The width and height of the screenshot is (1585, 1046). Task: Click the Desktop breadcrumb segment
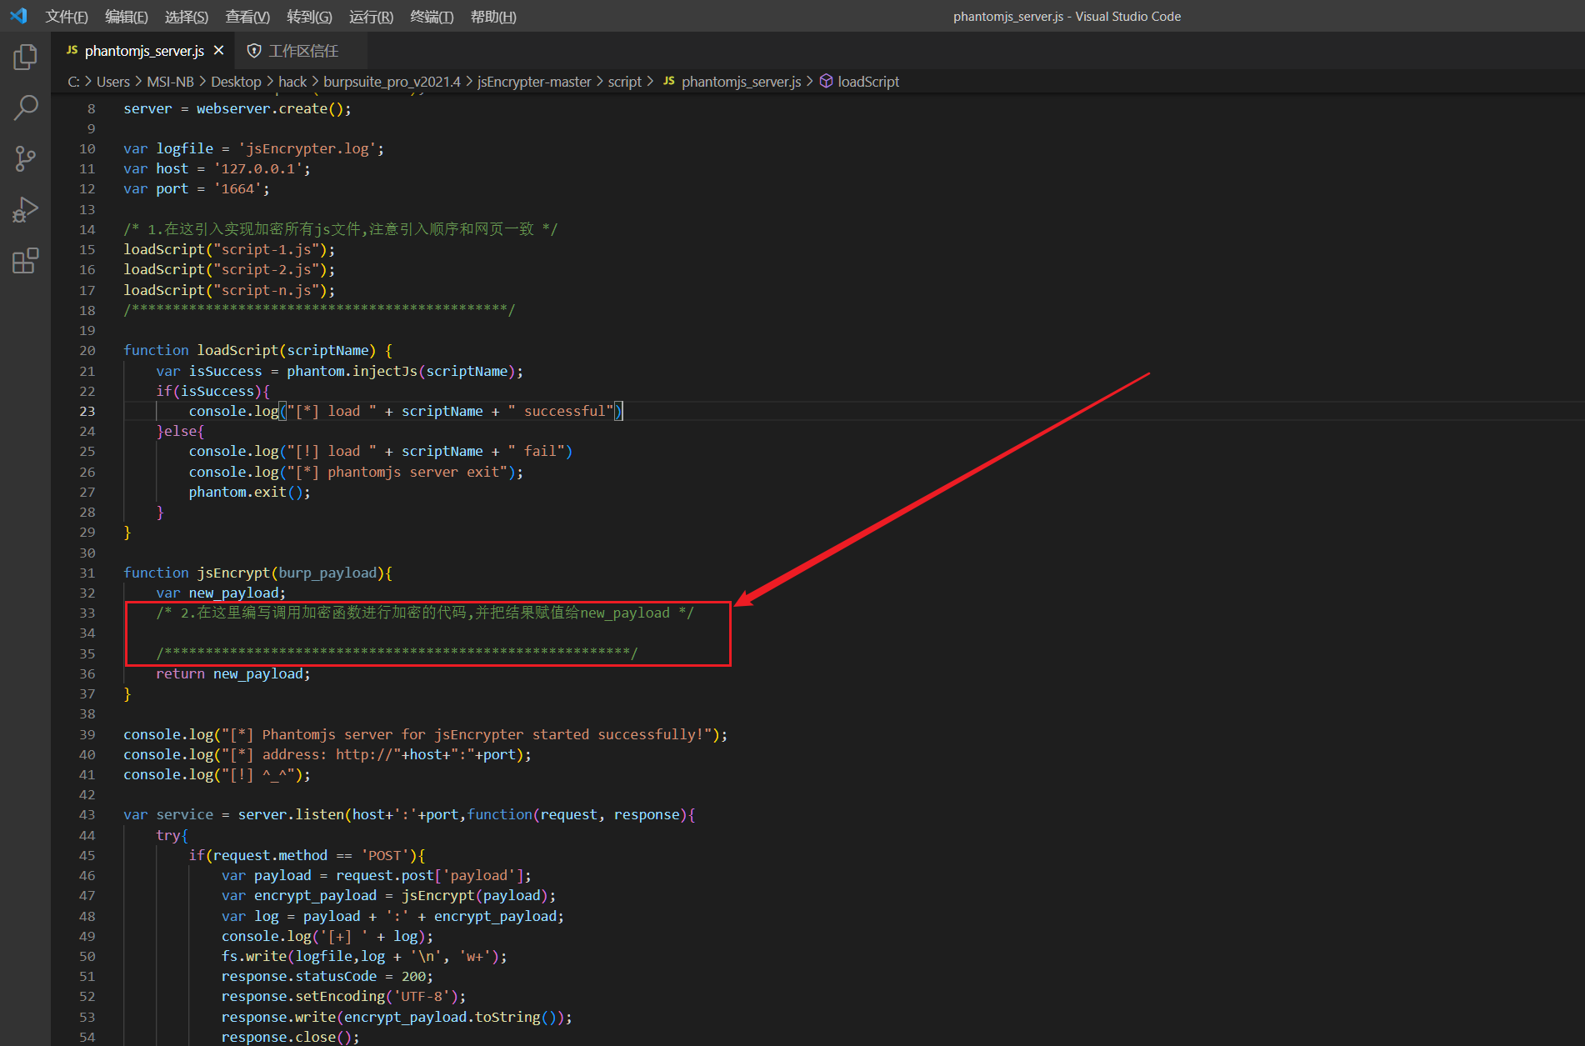click(x=236, y=82)
